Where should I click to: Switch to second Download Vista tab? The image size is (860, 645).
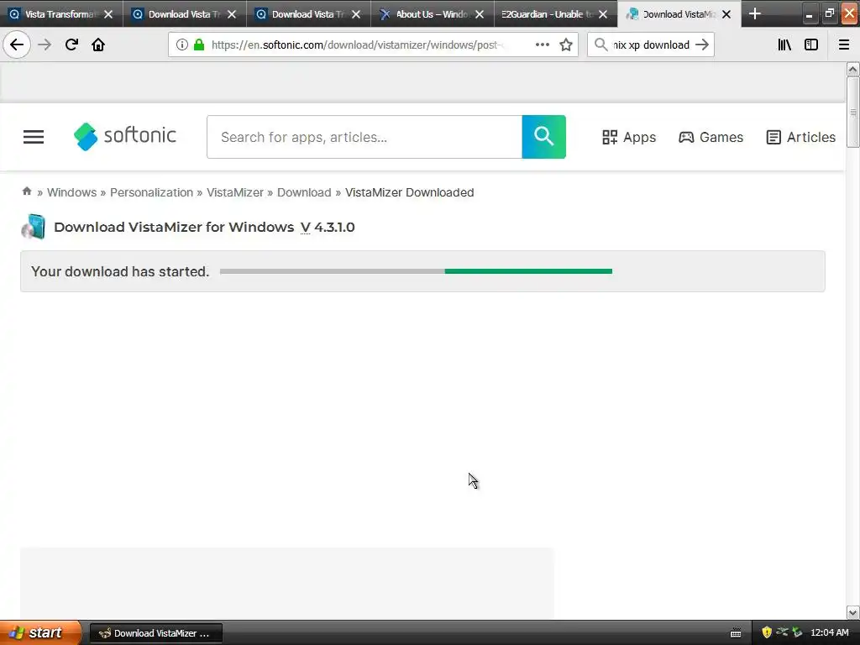click(x=184, y=14)
